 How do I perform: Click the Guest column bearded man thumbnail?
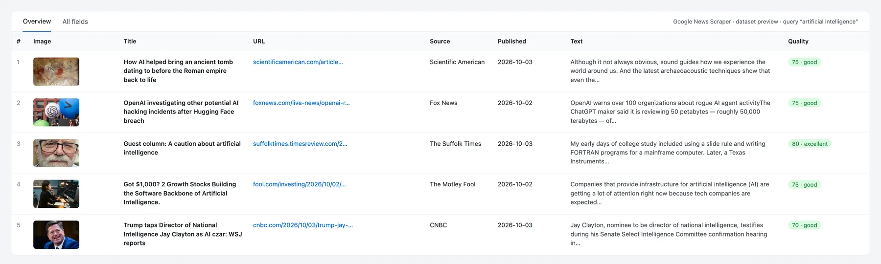[56, 153]
